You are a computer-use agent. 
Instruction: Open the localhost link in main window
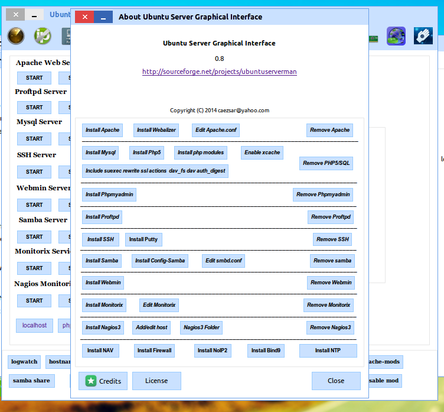point(35,326)
